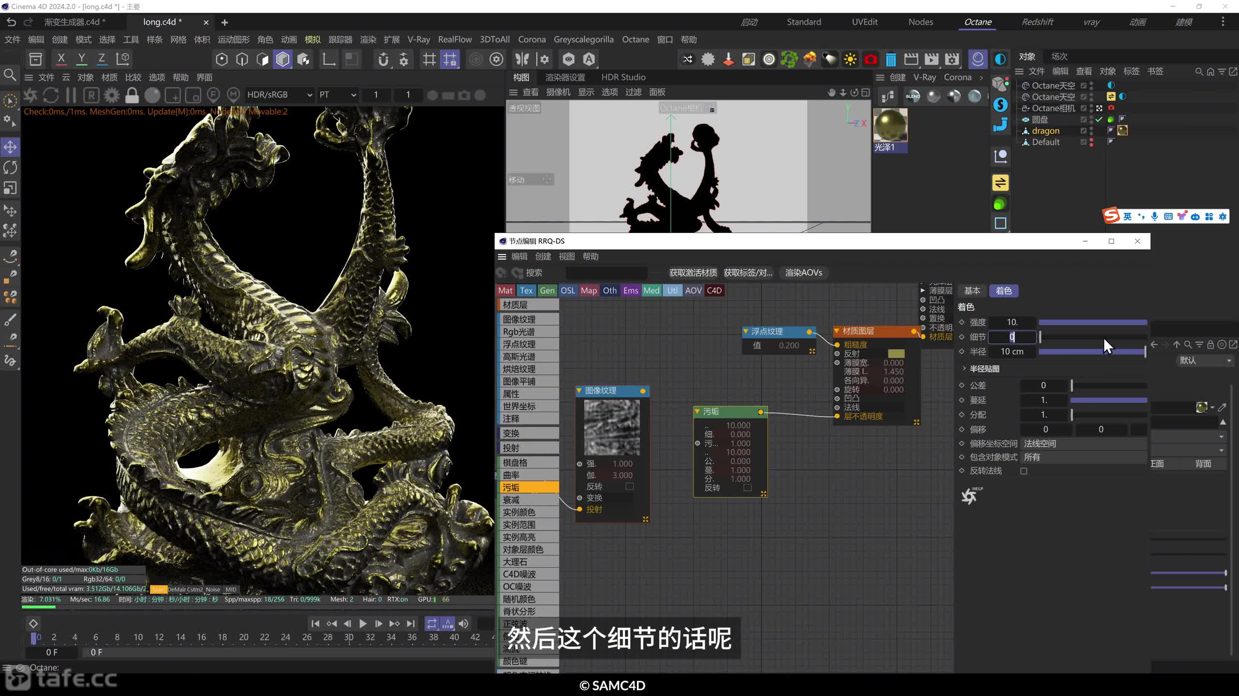Restart the Octane live viewer render
This screenshot has height=696, width=1239.
coord(51,95)
